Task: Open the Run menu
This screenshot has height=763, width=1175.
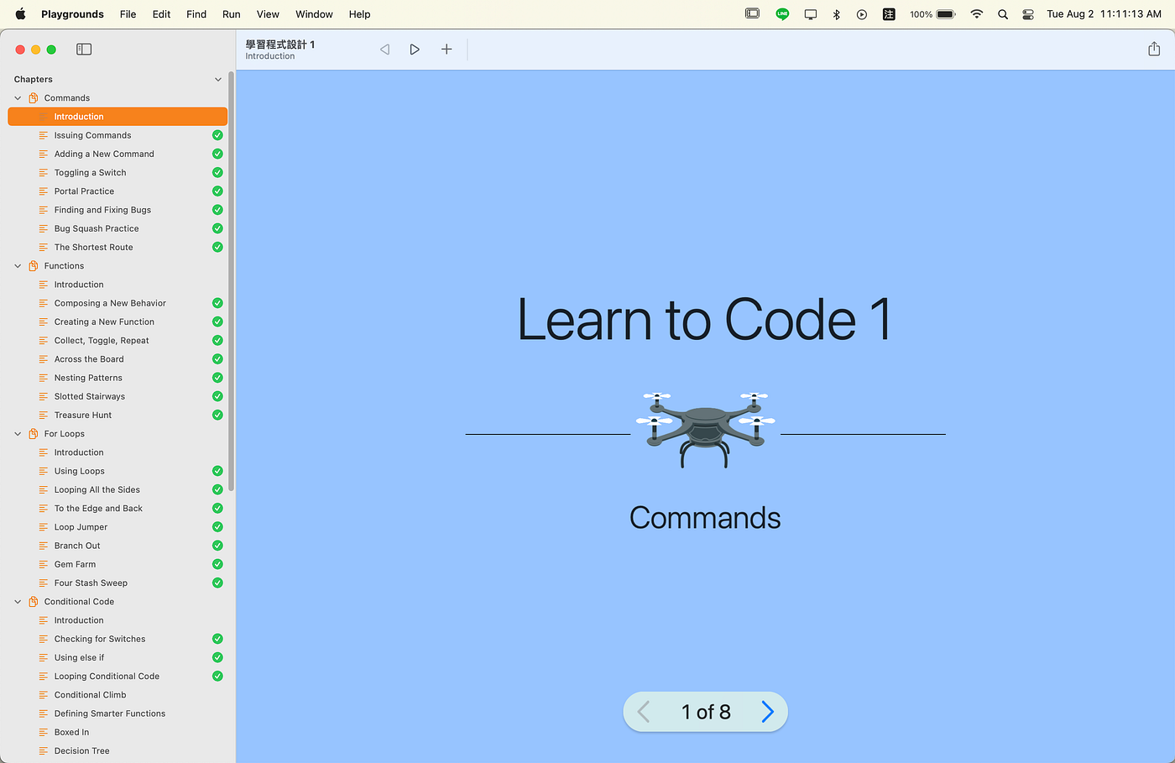Action: coord(231,13)
